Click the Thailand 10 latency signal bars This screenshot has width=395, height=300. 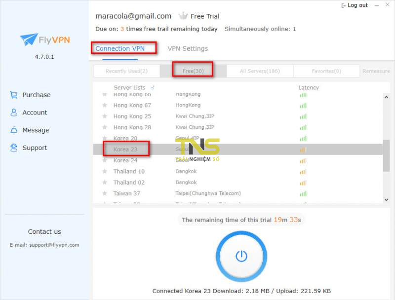303,172
